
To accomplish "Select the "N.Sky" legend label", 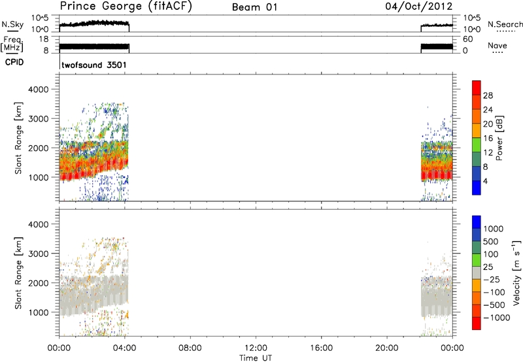I will click(12, 24).
